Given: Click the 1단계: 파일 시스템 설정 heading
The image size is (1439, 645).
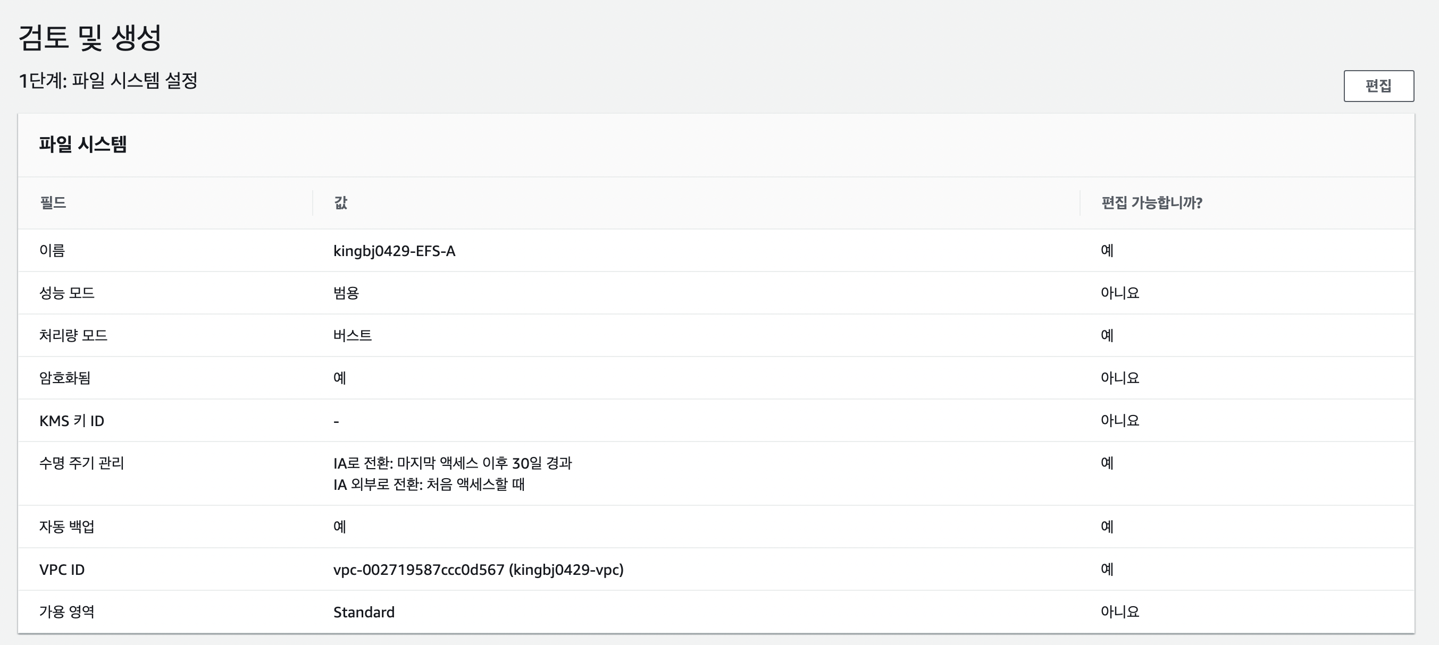Looking at the screenshot, I should (x=108, y=81).
